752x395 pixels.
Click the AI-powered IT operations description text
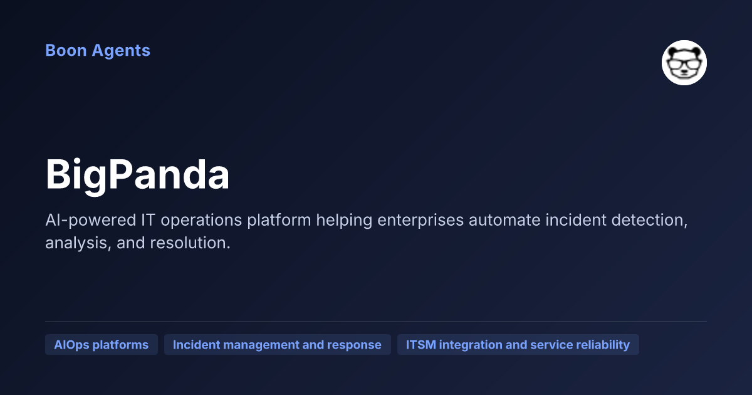pos(367,231)
